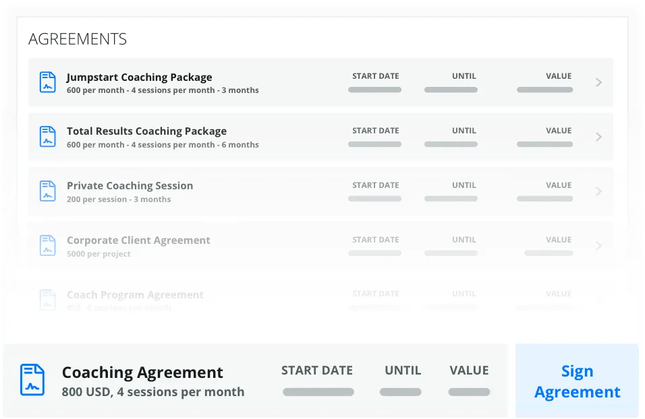Open the Total Results Coaching Package title
The height and width of the screenshot is (419, 645).
coord(146,131)
